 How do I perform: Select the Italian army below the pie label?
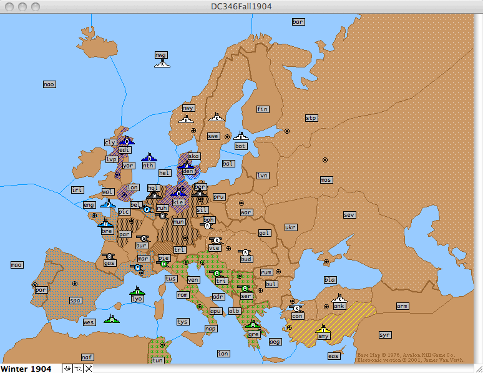163,264
